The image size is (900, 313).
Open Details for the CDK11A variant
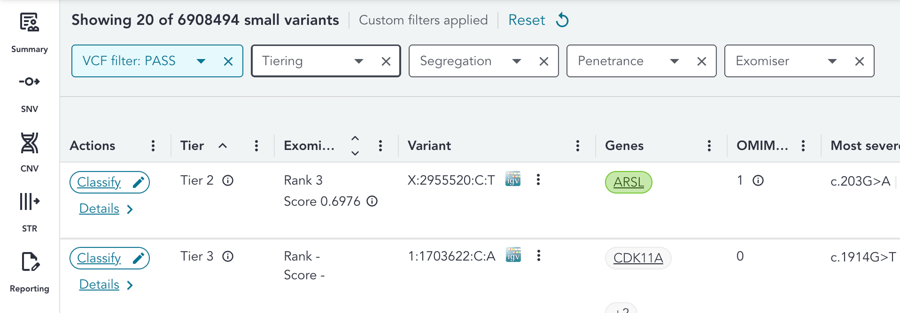click(x=106, y=284)
